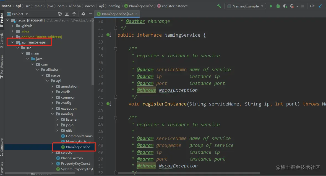The image size is (326, 176).
Task: Open the NamingExample run configuration dropdown
Action: (x=245, y=6)
